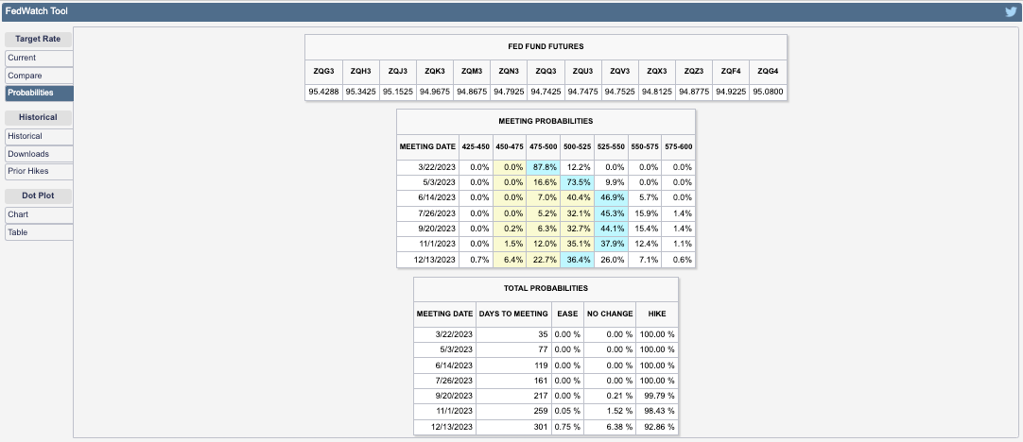Click the FedWatch Tool title

coord(36,11)
